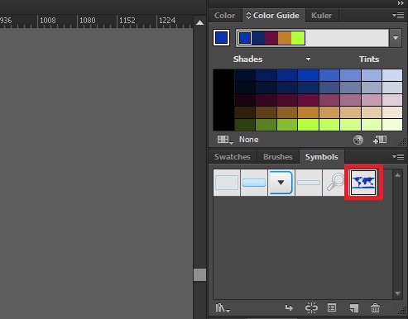Click Symbols panel scroll down arrow
Viewport: 408px width, 319px height.
click(397, 293)
